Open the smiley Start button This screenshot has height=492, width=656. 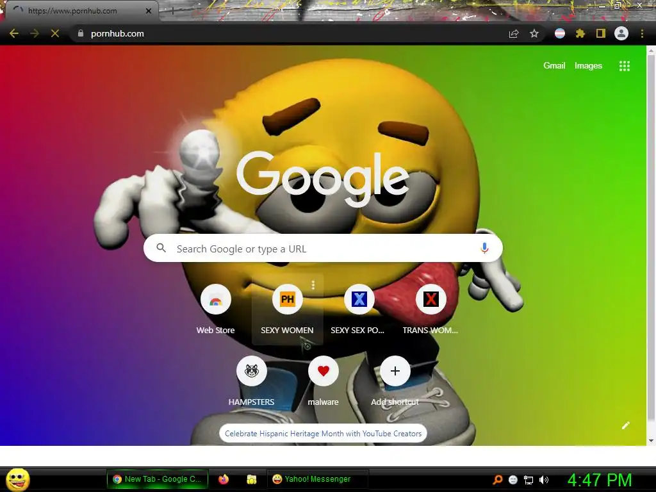[x=17, y=479]
